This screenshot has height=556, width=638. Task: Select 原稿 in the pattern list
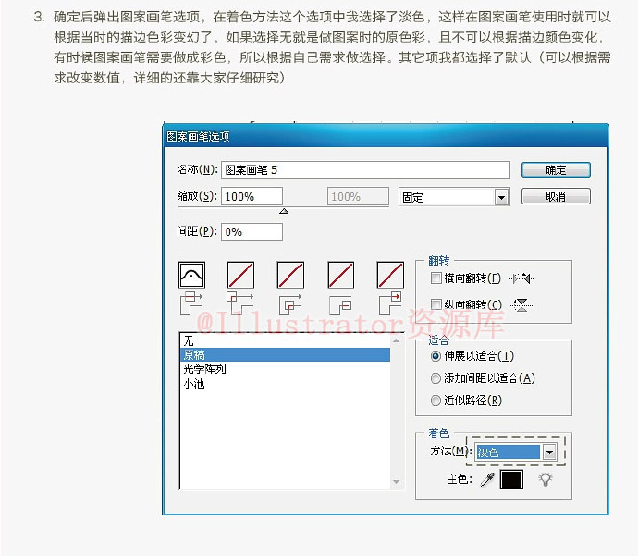(x=285, y=355)
